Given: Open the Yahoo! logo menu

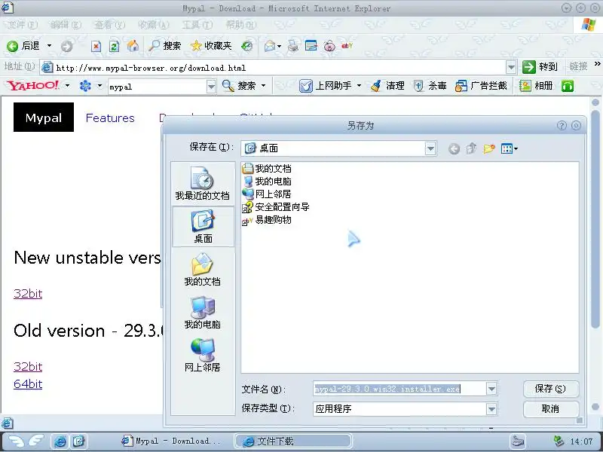Looking at the screenshot, I should [33, 85].
